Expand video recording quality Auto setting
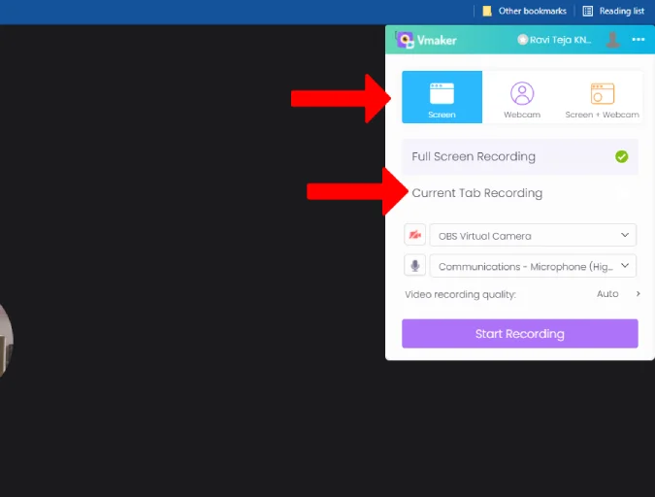The height and width of the screenshot is (497, 655). pos(618,294)
